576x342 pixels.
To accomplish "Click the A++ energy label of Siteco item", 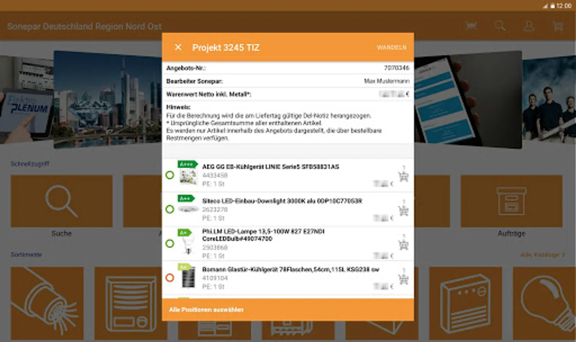I will pyautogui.click(x=186, y=198).
